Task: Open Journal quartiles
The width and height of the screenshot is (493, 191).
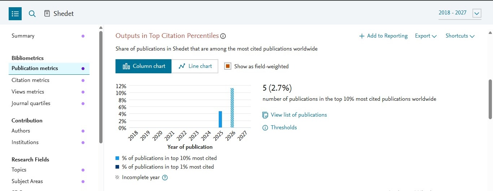Action: pyautogui.click(x=31, y=103)
